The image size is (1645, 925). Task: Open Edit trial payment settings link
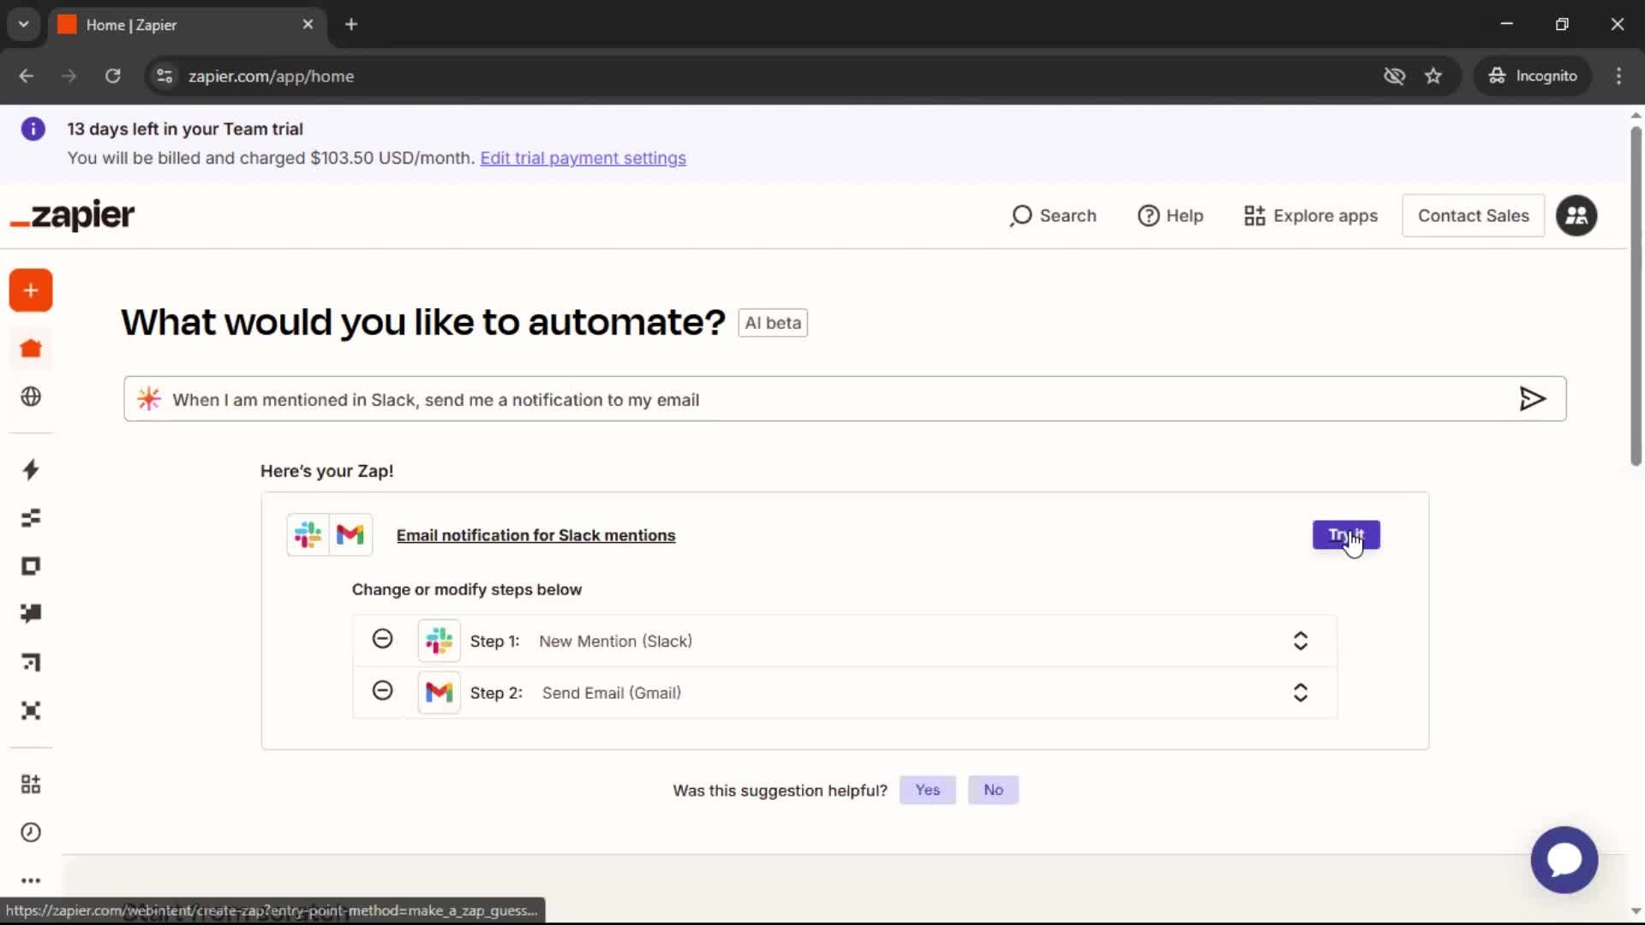583,158
